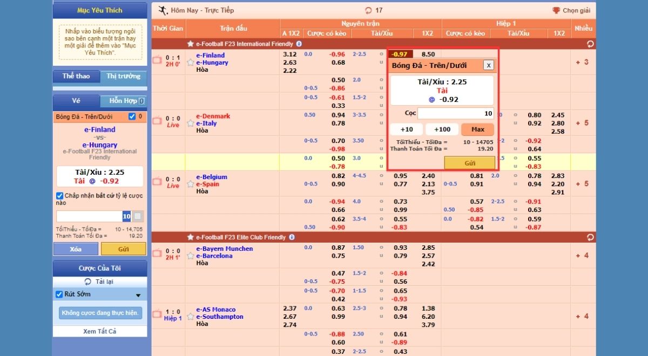Image resolution: width=648 pixels, height=356 pixels.
Task: Click the Hôm Nay - Trực Tiếp heading
Action: point(202,10)
